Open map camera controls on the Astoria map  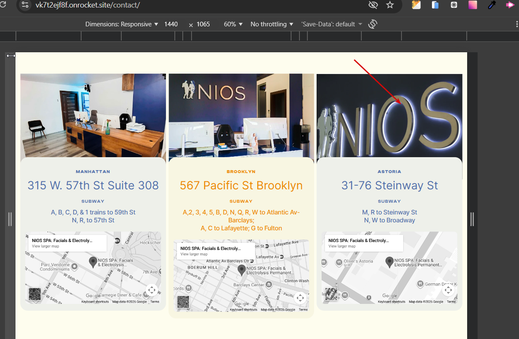[448, 290]
